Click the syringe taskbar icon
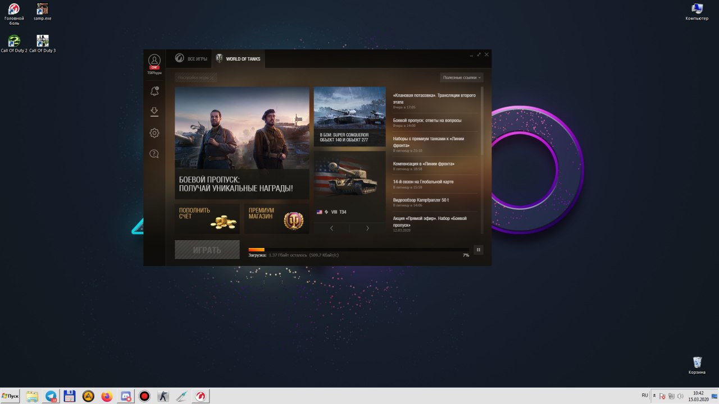The width and height of the screenshot is (719, 404). tap(181, 396)
